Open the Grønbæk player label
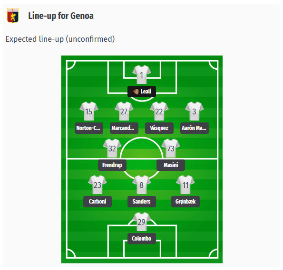 click(185, 202)
